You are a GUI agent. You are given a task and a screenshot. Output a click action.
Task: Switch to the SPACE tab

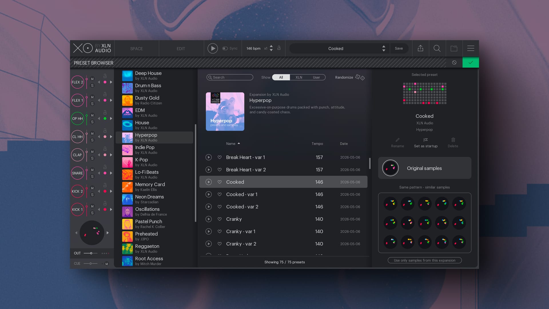click(136, 49)
